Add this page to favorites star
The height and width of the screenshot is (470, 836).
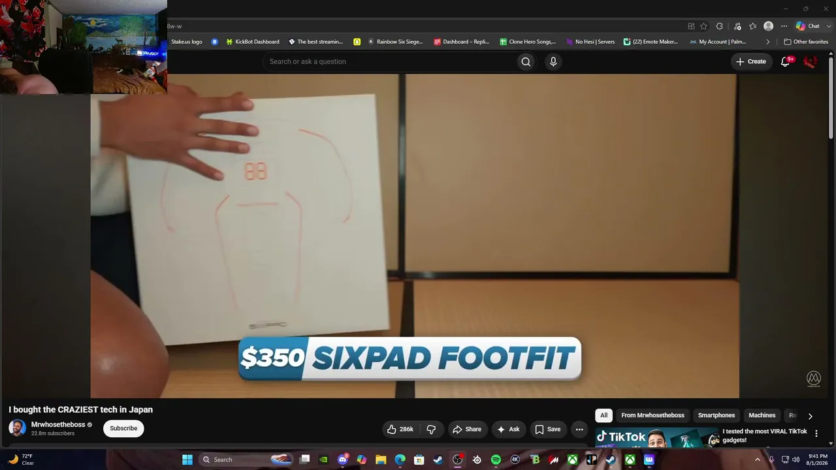[703, 26]
